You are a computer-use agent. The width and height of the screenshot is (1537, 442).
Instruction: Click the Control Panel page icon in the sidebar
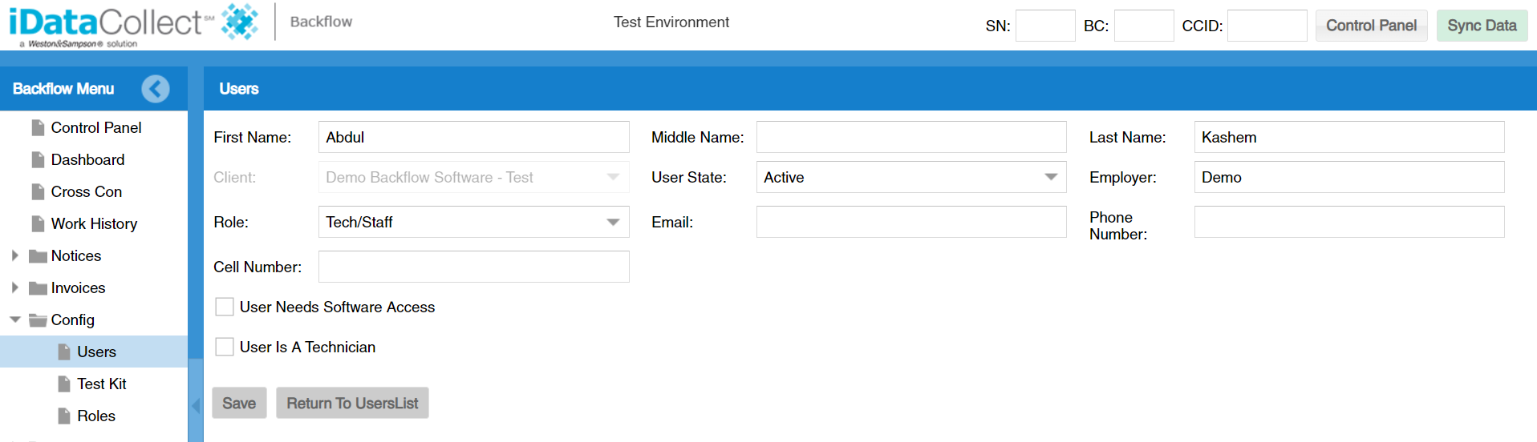(38, 128)
